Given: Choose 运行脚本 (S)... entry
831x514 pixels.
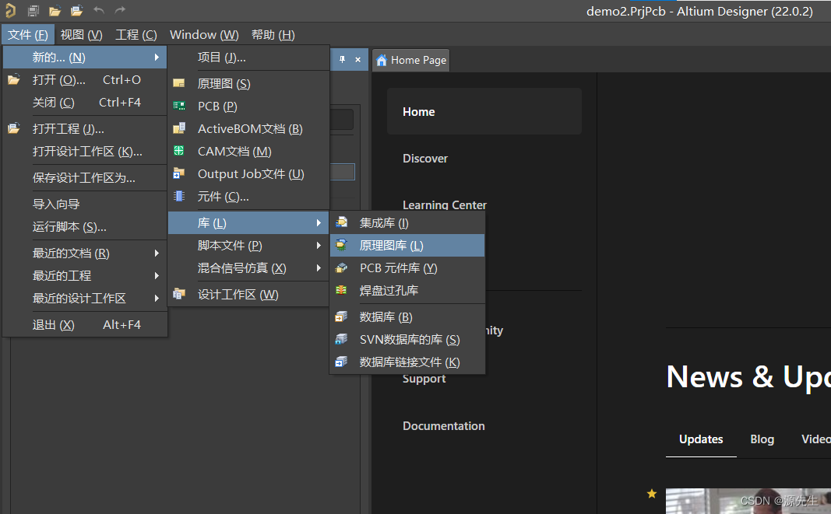Looking at the screenshot, I should pos(85,226).
